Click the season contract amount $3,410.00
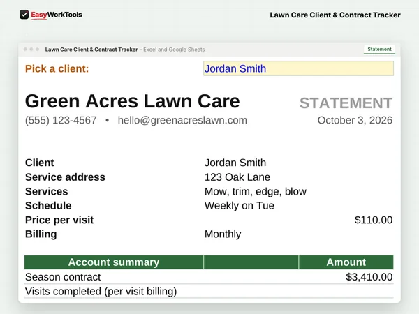This screenshot has height=314, width=419. pos(369,277)
